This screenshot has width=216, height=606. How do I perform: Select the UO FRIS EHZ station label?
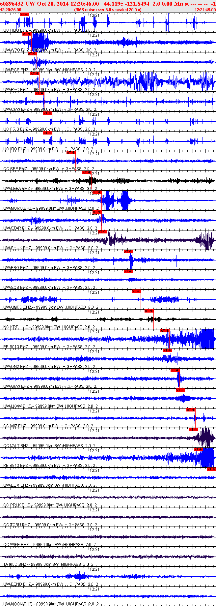click(16, 129)
